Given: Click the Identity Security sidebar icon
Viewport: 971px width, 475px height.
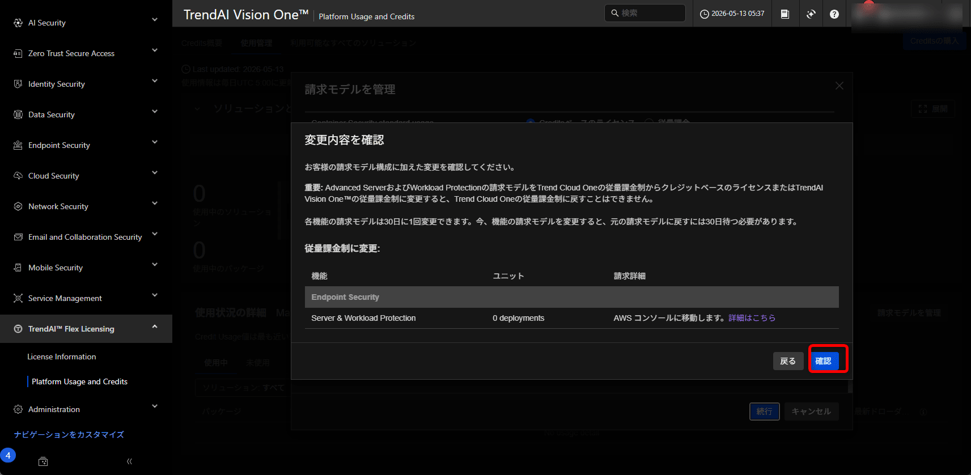Looking at the screenshot, I should (x=18, y=84).
